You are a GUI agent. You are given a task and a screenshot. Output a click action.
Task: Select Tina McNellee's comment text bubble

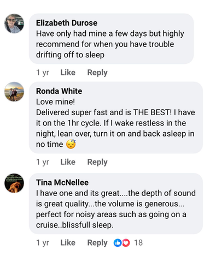(116, 204)
